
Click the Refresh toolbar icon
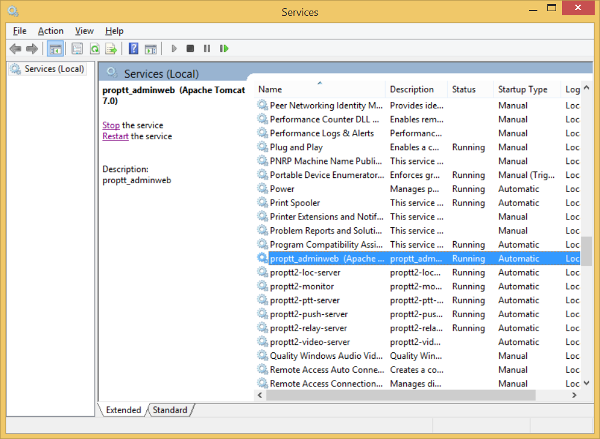pyautogui.click(x=94, y=49)
